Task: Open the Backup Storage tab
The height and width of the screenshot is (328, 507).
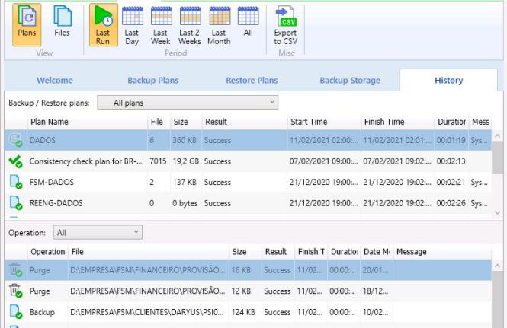Action: point(349,81)
